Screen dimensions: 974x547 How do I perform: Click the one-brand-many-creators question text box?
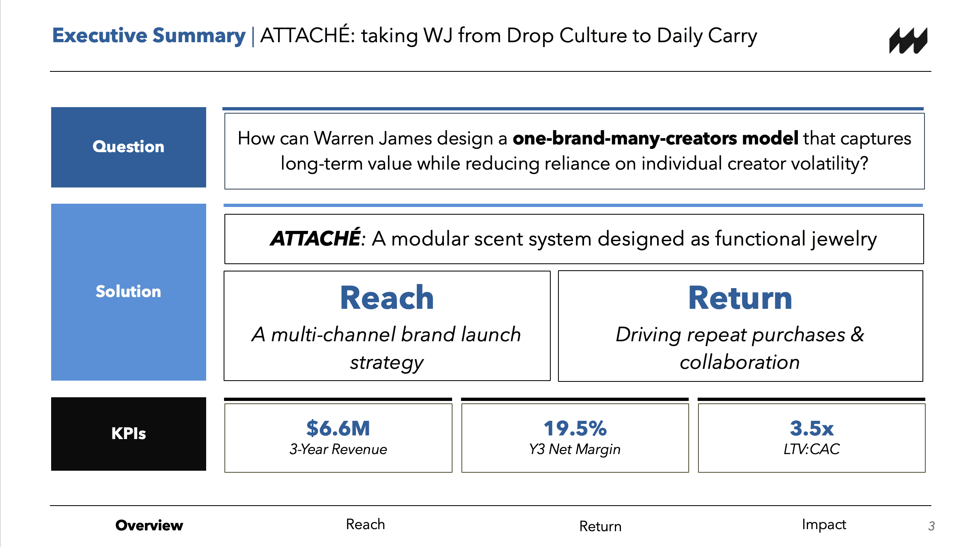pos(574,151)
